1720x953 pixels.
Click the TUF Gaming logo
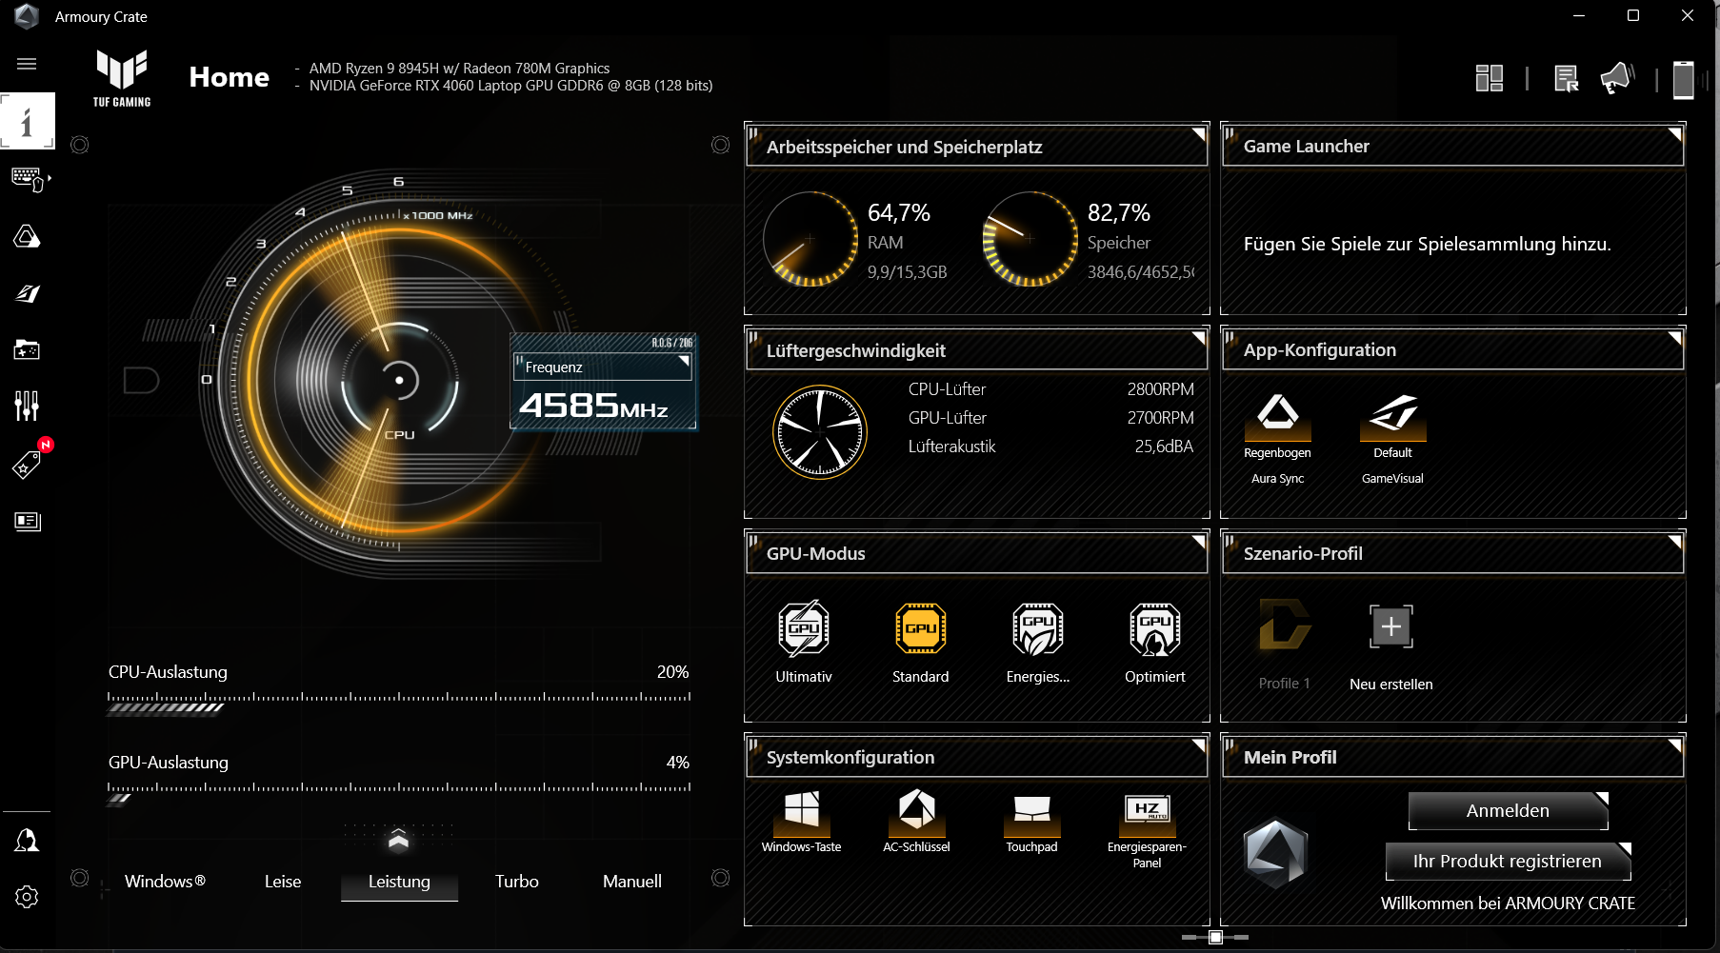point(122,78)
